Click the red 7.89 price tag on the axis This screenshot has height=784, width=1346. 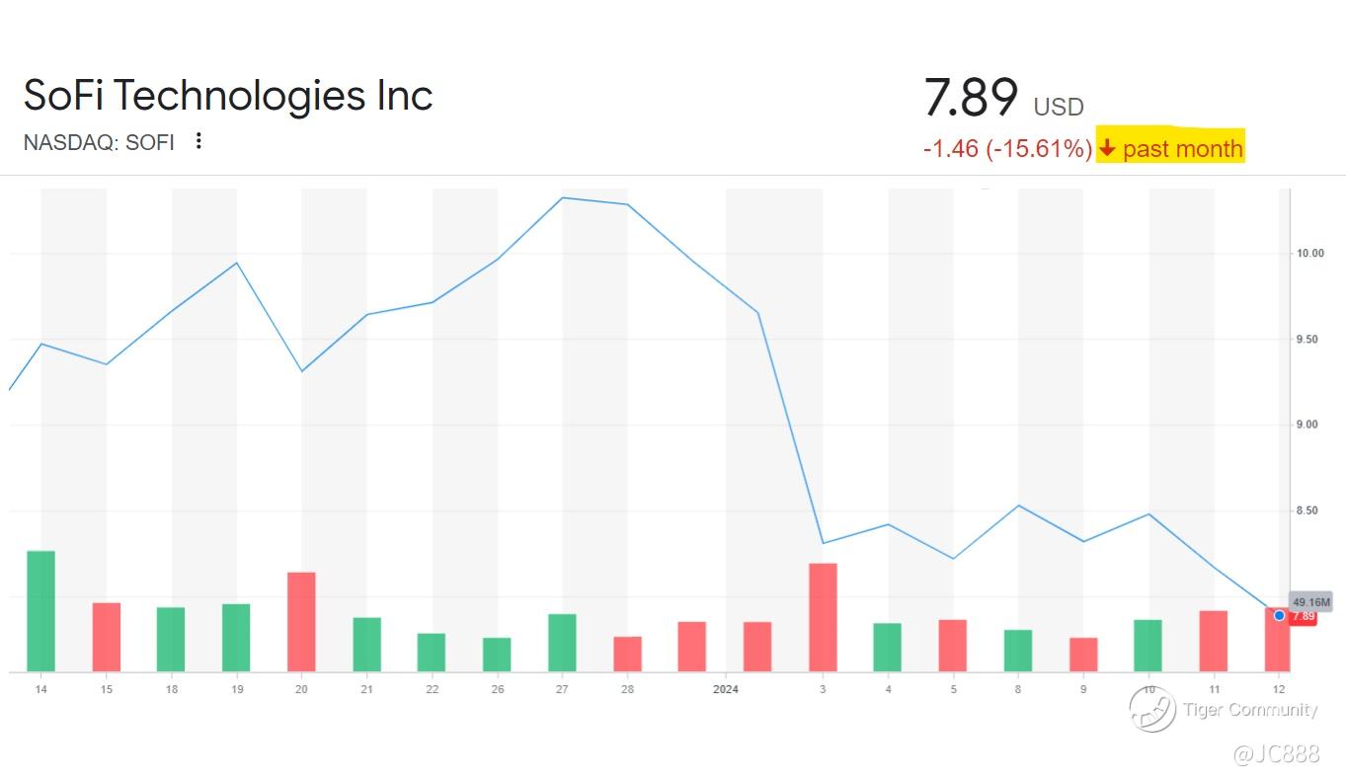click(x=1304, y=616)
